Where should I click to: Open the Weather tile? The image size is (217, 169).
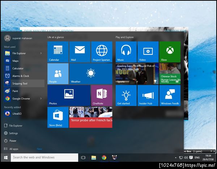91,74
